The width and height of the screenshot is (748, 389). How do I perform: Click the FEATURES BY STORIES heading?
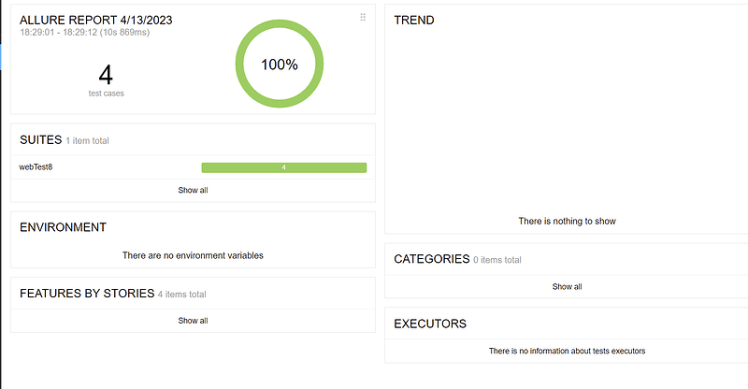click(x=87, y=293)
